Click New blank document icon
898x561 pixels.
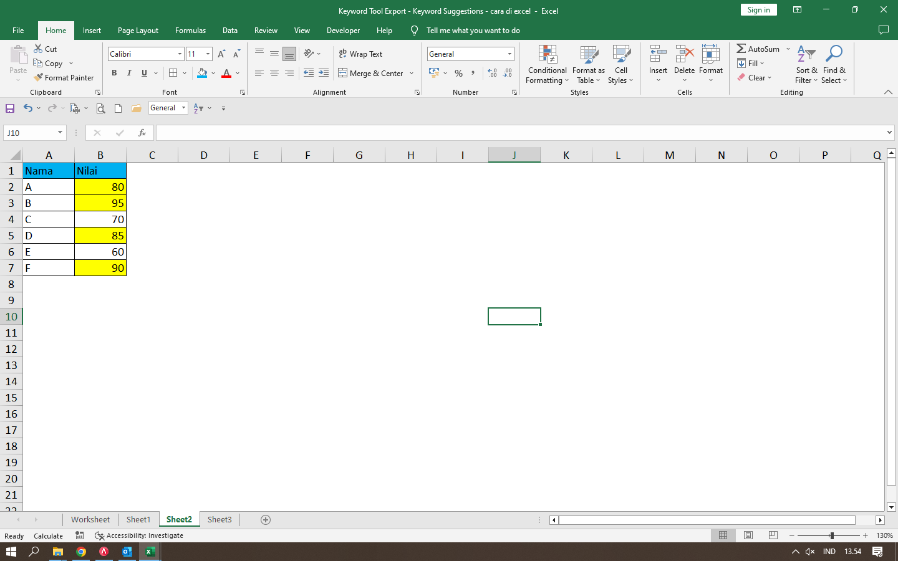[x=118, y=108]
